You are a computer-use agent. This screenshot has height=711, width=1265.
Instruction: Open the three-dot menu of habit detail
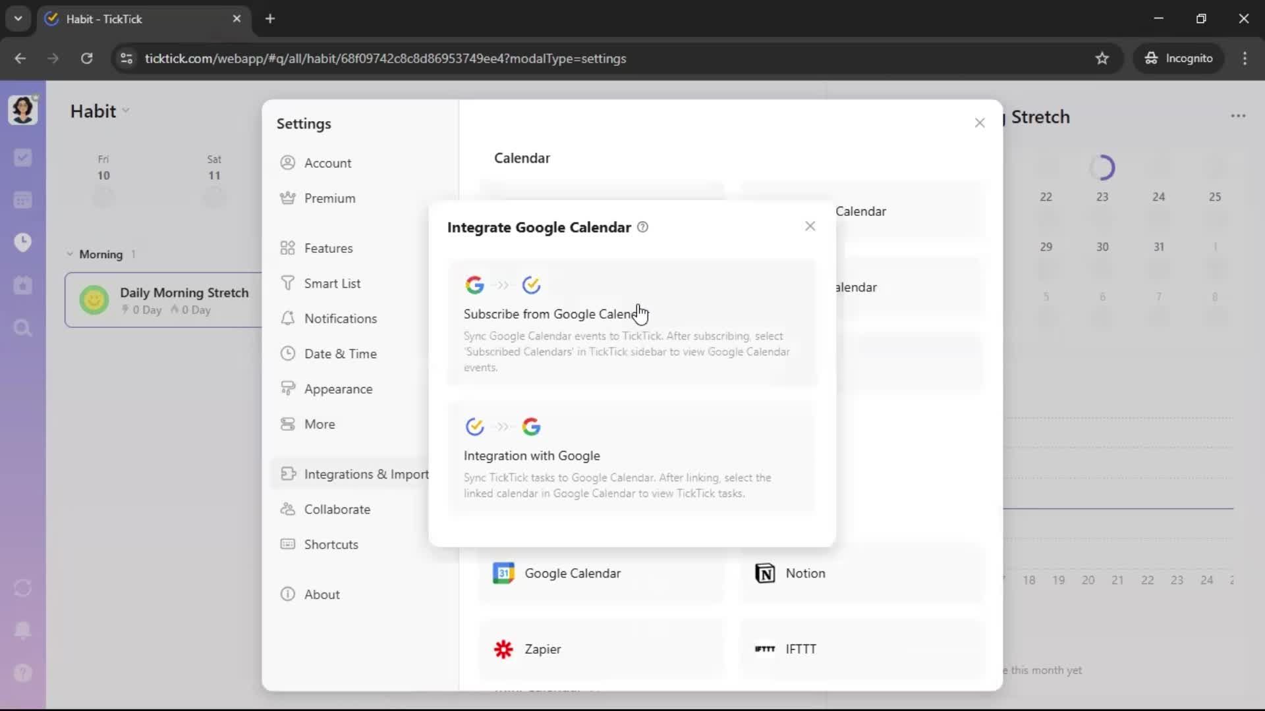[x=1238, y=117]
